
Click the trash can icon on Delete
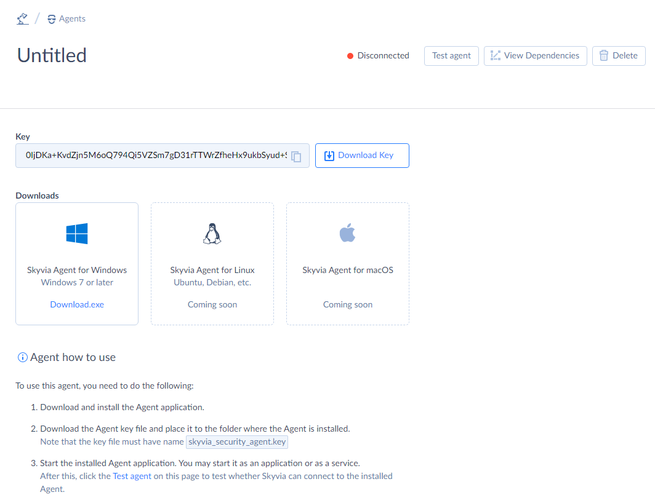(x=604, y=56)
